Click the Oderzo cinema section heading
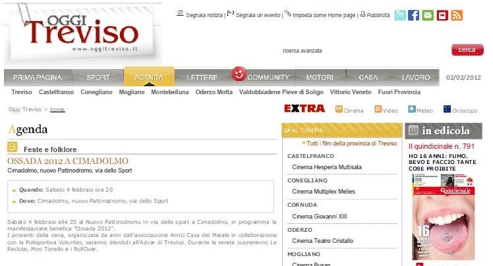 pos(300,230)
